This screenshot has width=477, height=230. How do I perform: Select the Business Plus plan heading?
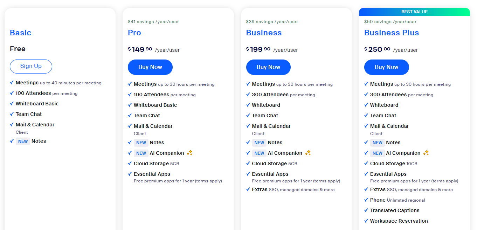click(x=392, y=33)
